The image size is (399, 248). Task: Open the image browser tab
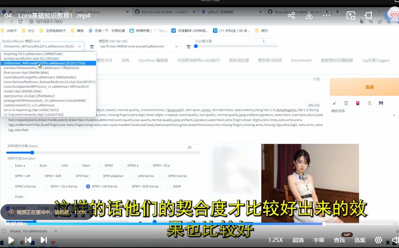point(239,60)
